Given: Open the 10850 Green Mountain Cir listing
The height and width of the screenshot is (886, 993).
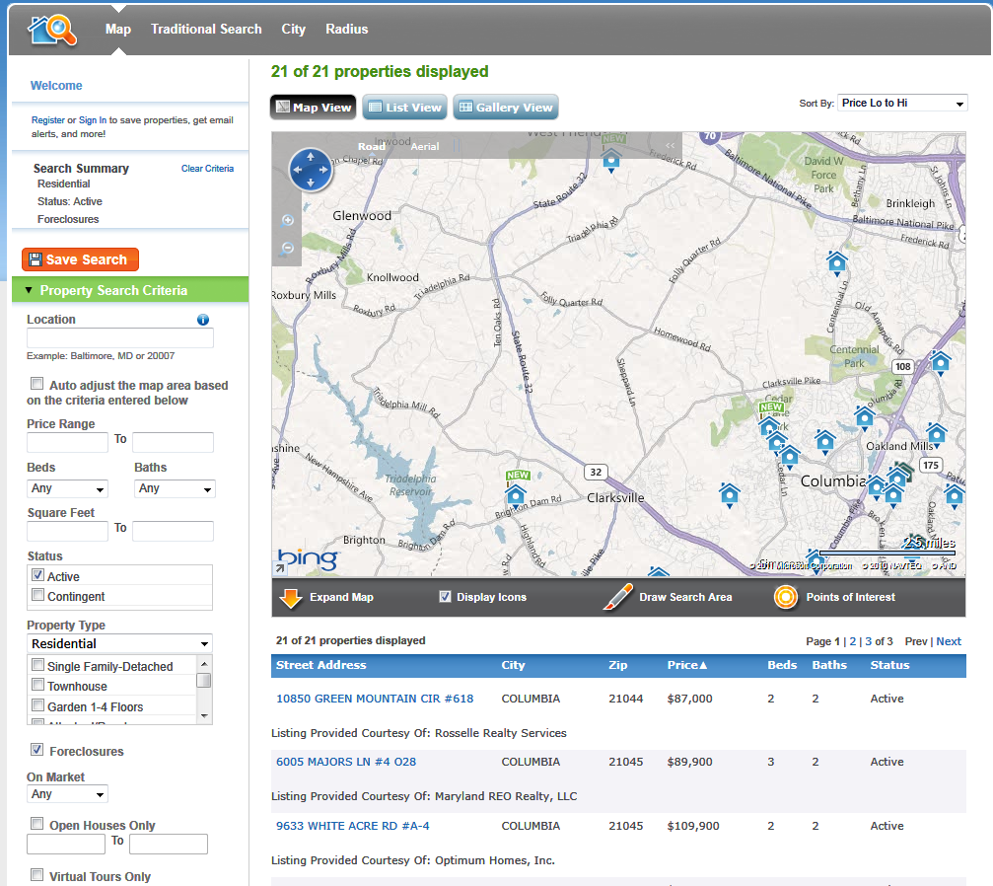Looking at the screenshot, I should 375,699.
